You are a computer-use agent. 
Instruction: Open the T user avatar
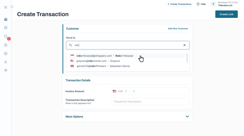coord(213,4)
